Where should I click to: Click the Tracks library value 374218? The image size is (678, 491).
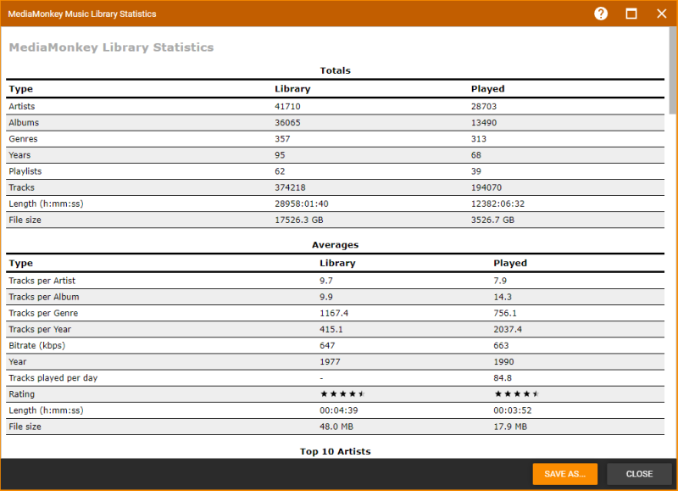pos(289,187)
